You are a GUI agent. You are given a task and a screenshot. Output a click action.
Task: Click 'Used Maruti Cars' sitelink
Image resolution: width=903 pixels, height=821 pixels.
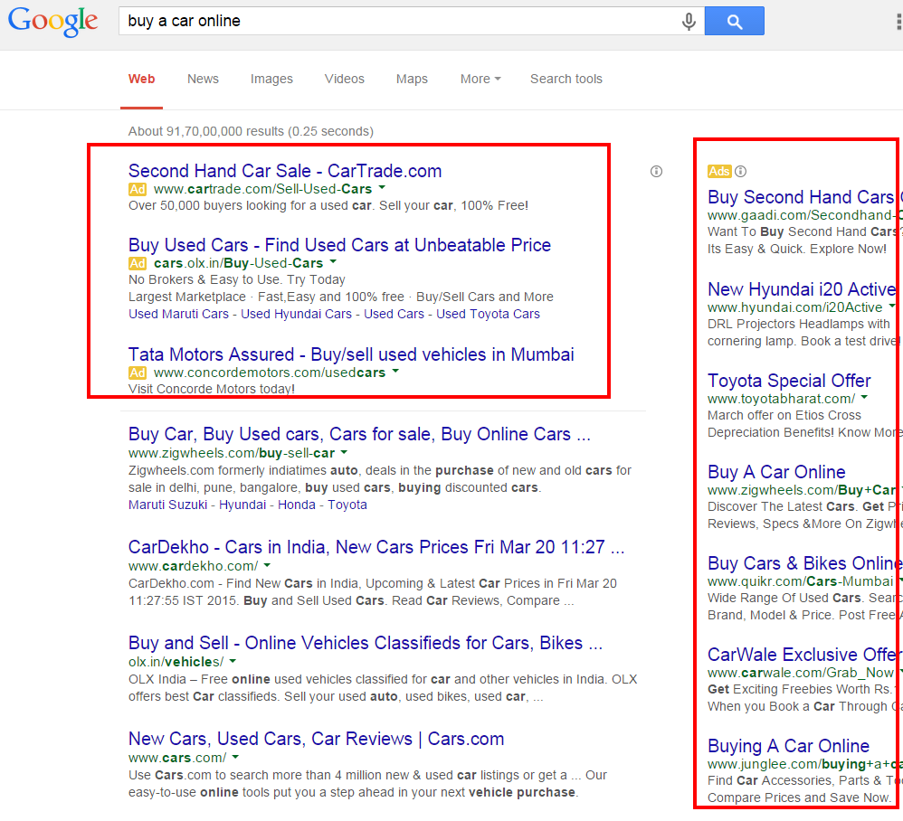[178, 314]
